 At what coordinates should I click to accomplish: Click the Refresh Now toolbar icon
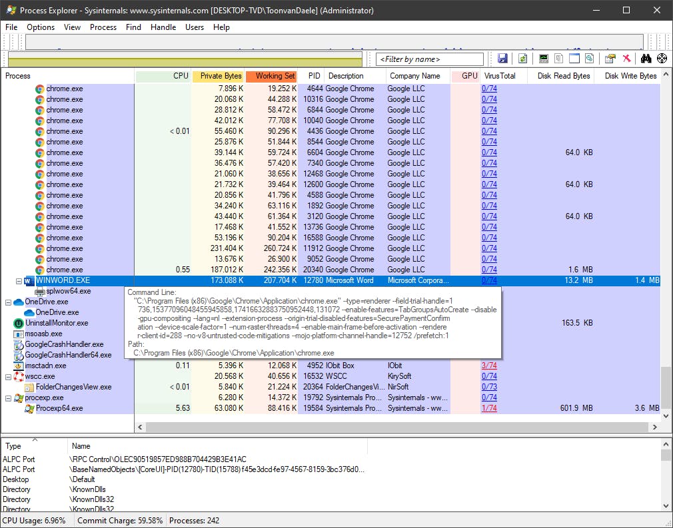(x=523, y=59)
